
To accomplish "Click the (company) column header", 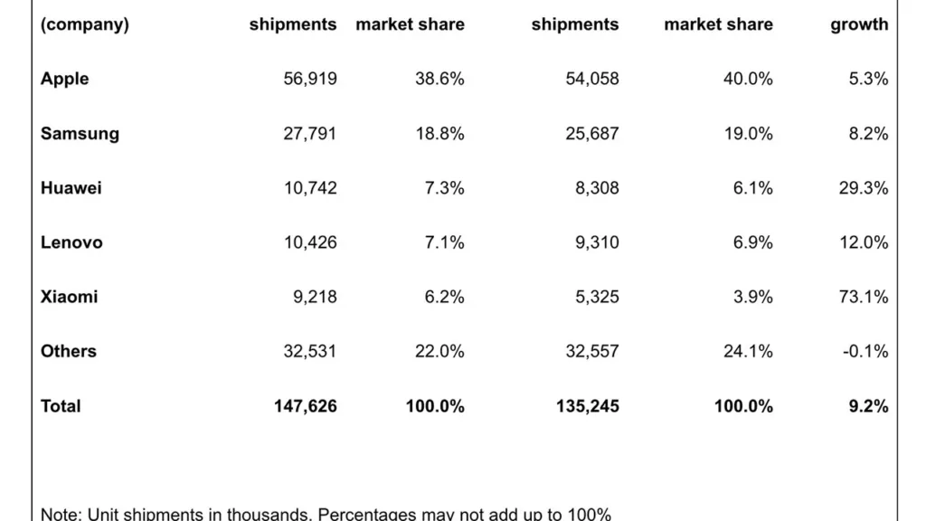I will pyautogui.click(x=84, y=24).
